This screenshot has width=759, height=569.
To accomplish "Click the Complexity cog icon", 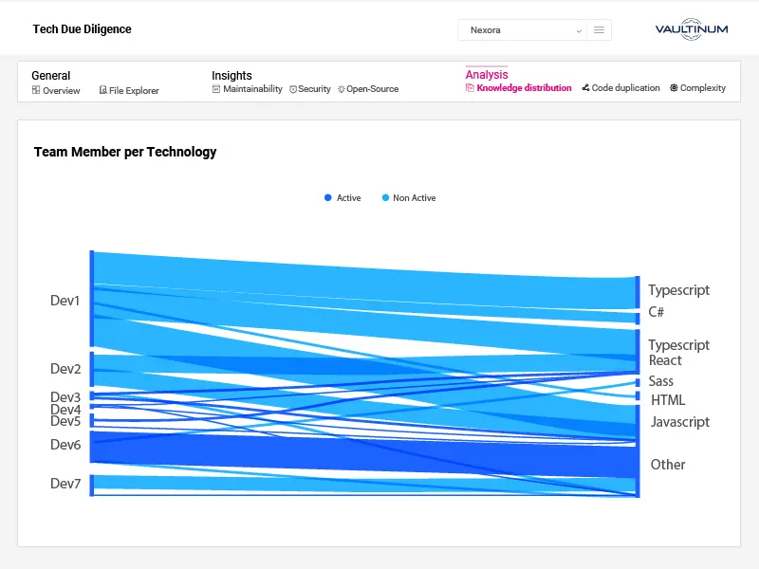I will click(x=674, y=87).
